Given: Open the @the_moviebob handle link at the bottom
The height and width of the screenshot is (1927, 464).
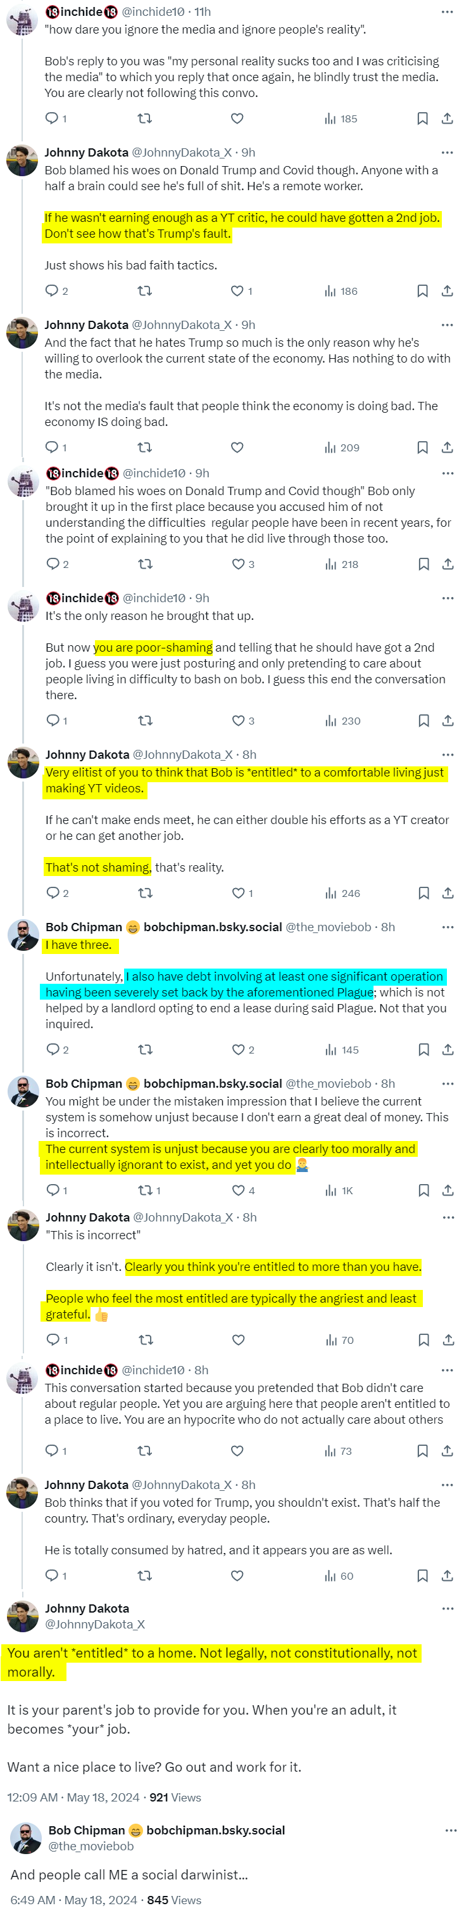Looking at the screenshot, I should (x=91, y=1846).
